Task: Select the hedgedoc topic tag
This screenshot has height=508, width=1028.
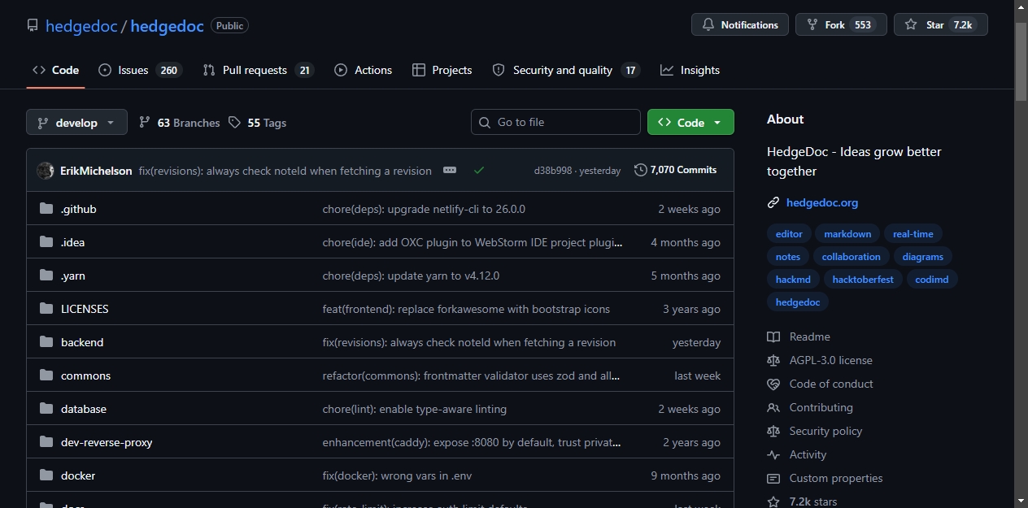Action: (798, 302)
